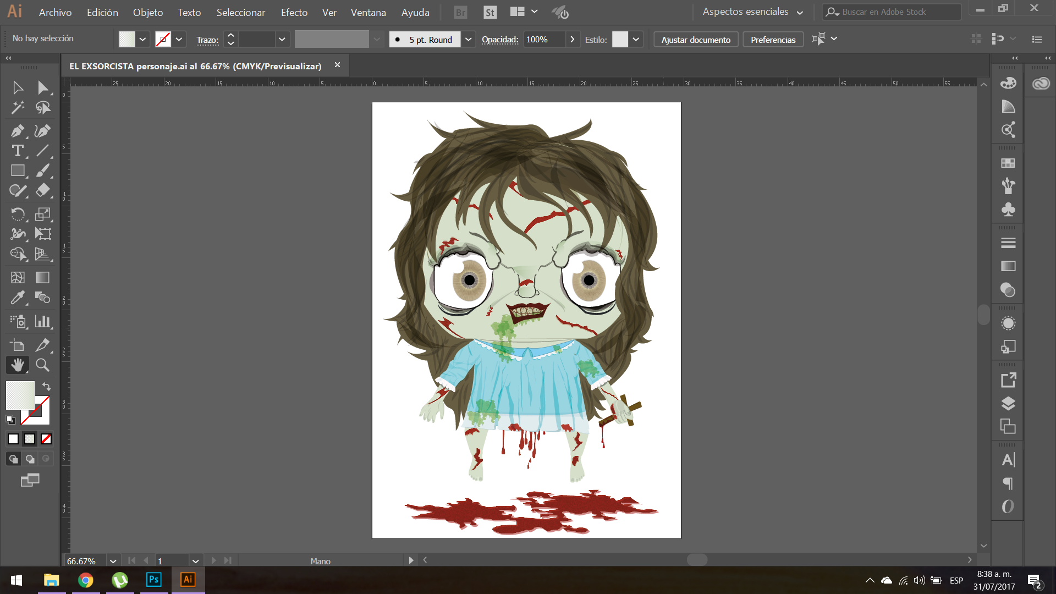Swap fill and stroke colors

pos(46,387)
